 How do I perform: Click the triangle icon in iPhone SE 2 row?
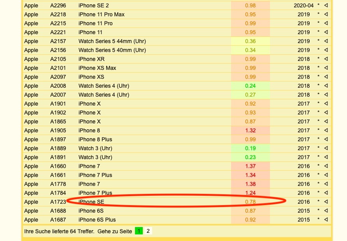point(326,5)
